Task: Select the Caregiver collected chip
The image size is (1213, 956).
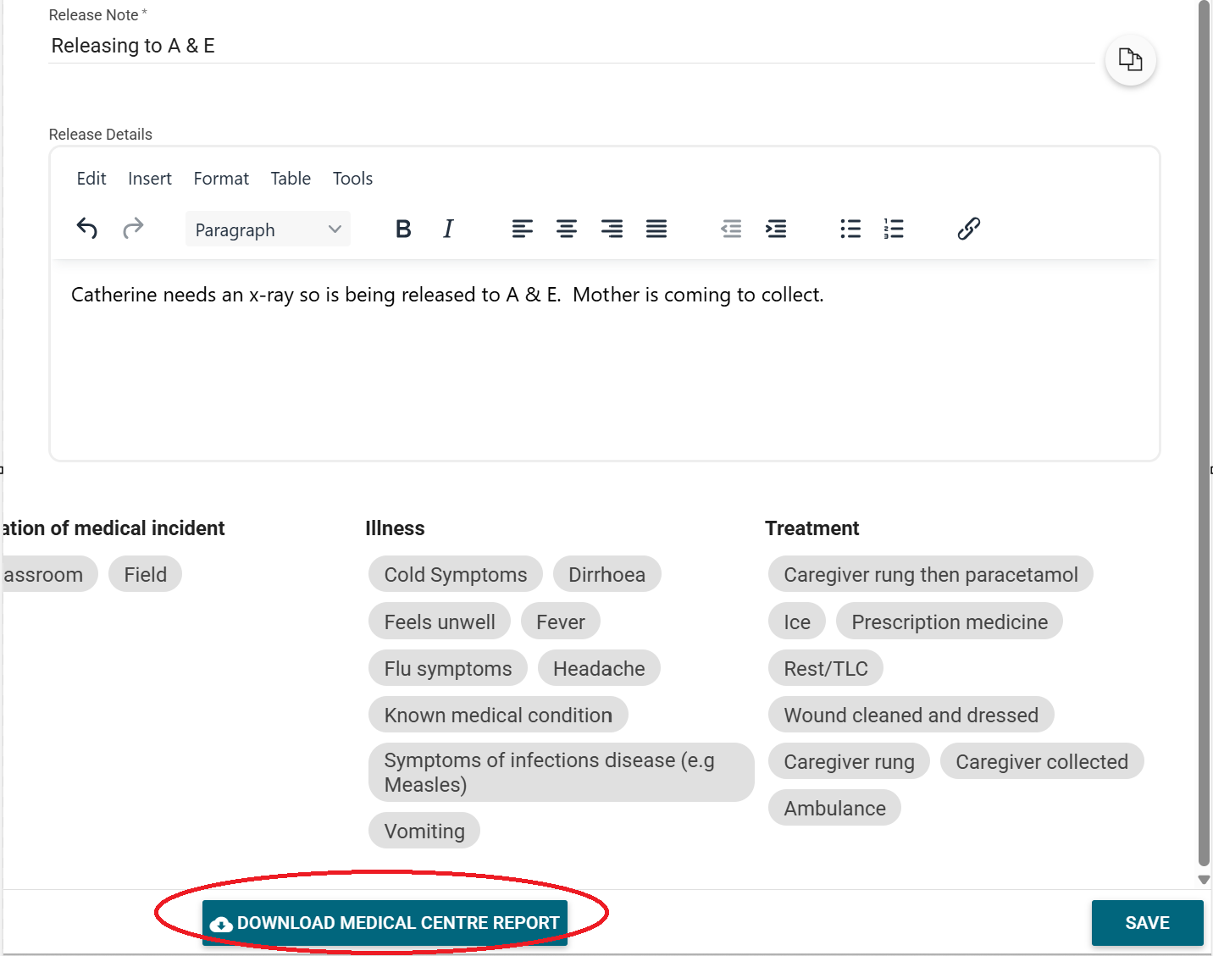Action: point(1041,761)
